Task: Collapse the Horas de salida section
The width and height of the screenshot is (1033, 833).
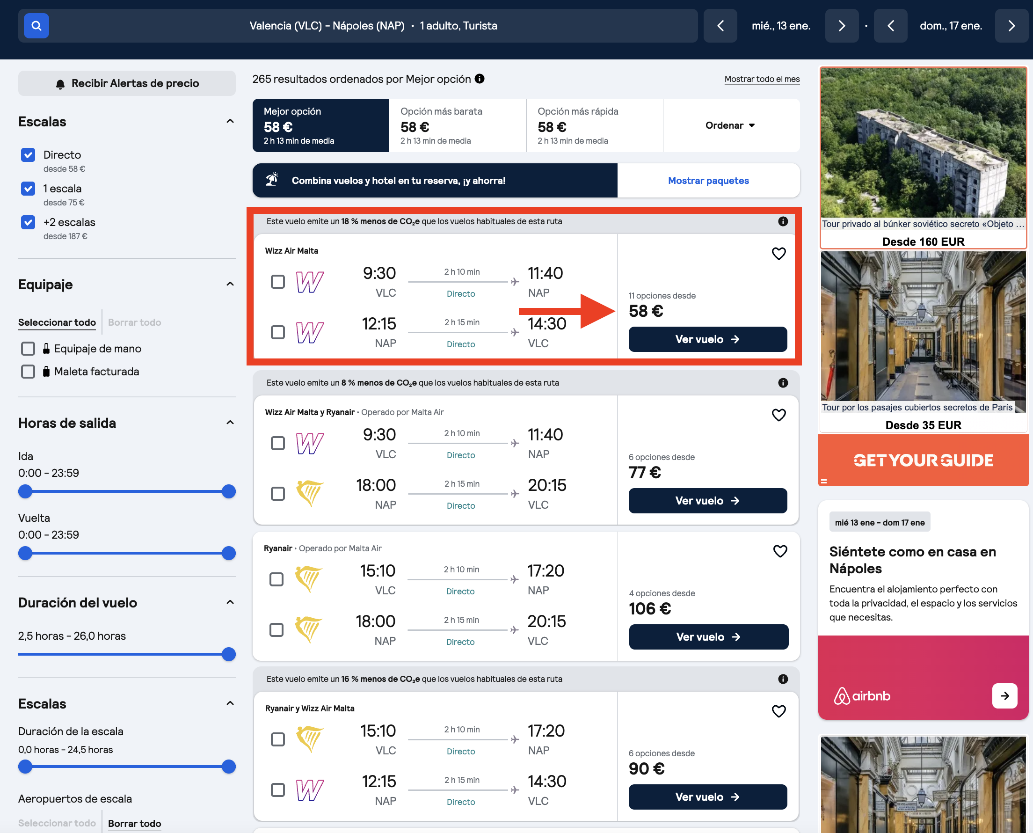Action: point(230,423)
